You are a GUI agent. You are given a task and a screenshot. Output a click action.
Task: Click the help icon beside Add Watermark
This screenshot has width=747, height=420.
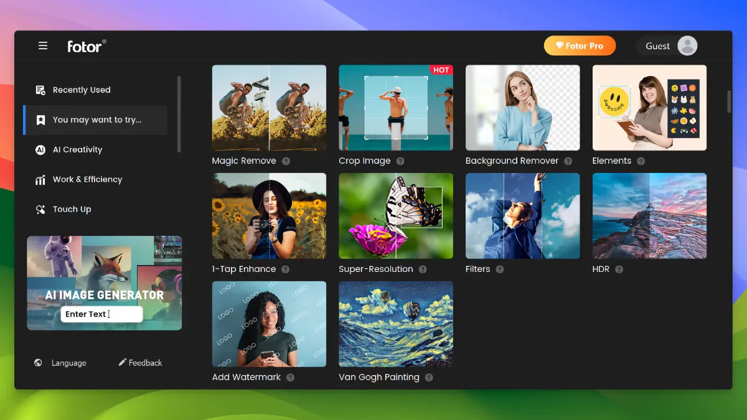click(290, 378)
